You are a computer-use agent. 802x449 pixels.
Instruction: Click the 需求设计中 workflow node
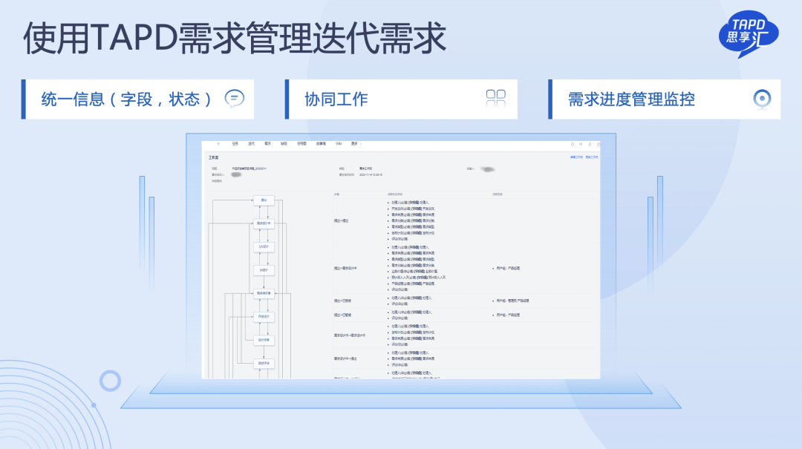point(264,223)
